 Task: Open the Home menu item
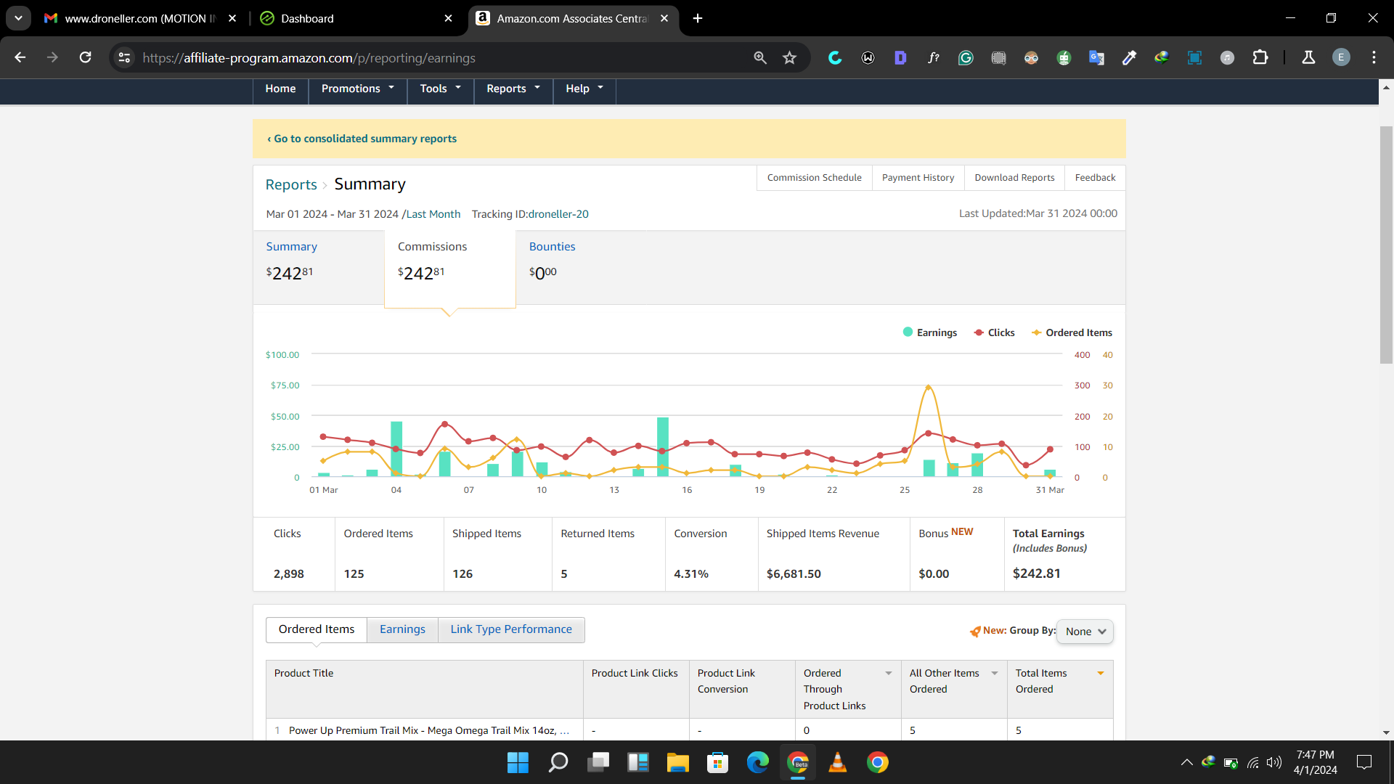(280, 89)
